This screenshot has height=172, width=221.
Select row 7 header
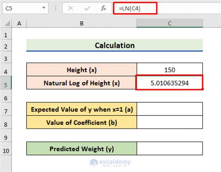[6, 109]
